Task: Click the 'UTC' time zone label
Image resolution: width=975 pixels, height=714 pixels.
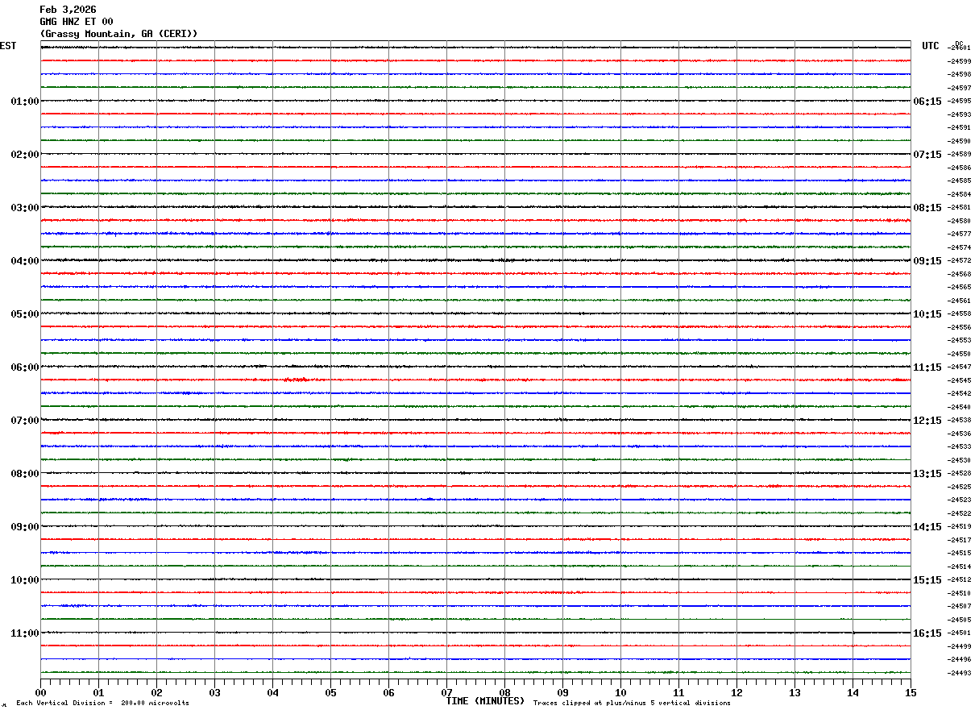Action: click(931, 46)
